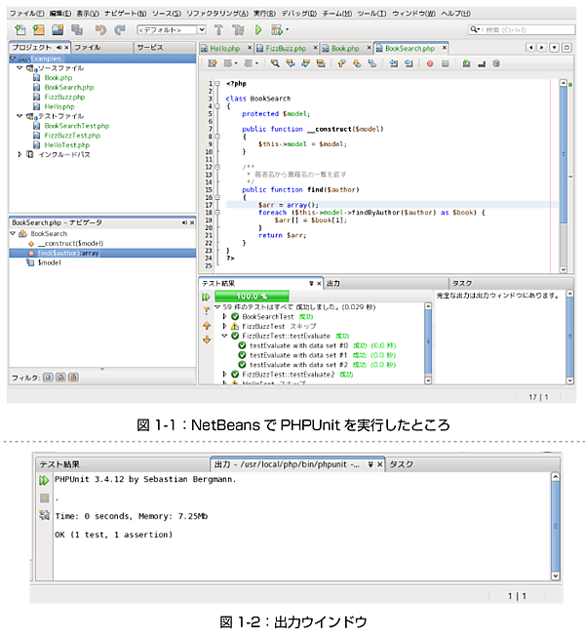Toggle the second filter button in navigator
The width and height of the screenshot is (585, 639).
(x=59, y=377)
